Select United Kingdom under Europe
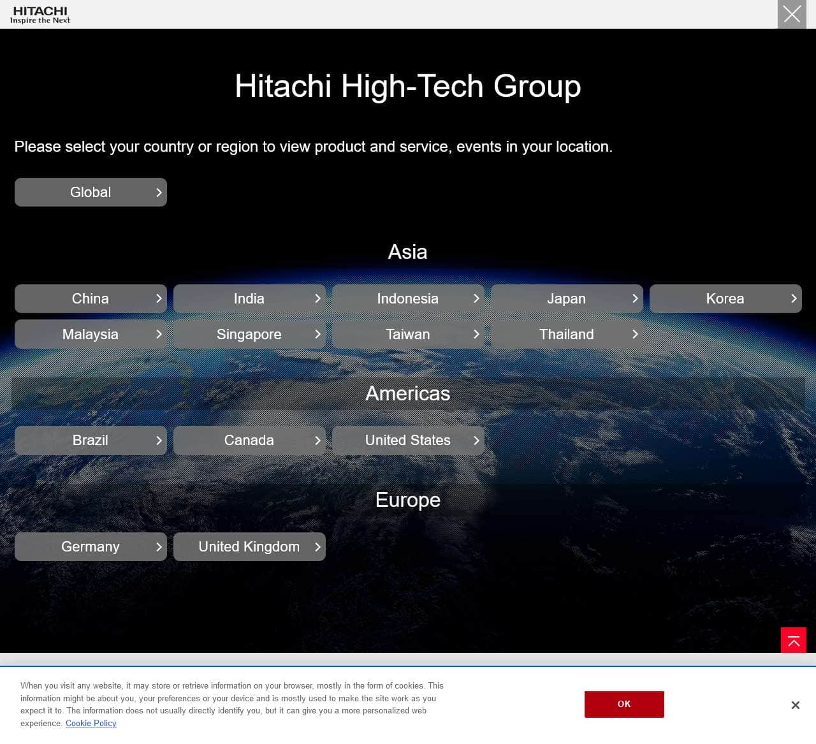816x744 pixels. (x=249, y=546)
